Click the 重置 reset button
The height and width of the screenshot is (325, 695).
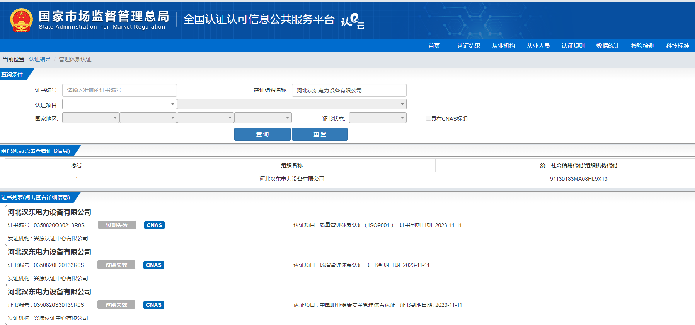tap(320, 134)
